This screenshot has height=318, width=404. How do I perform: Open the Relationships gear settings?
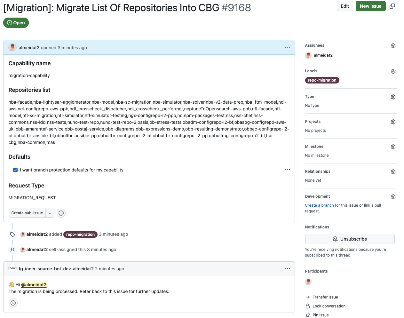click(393, 172)
